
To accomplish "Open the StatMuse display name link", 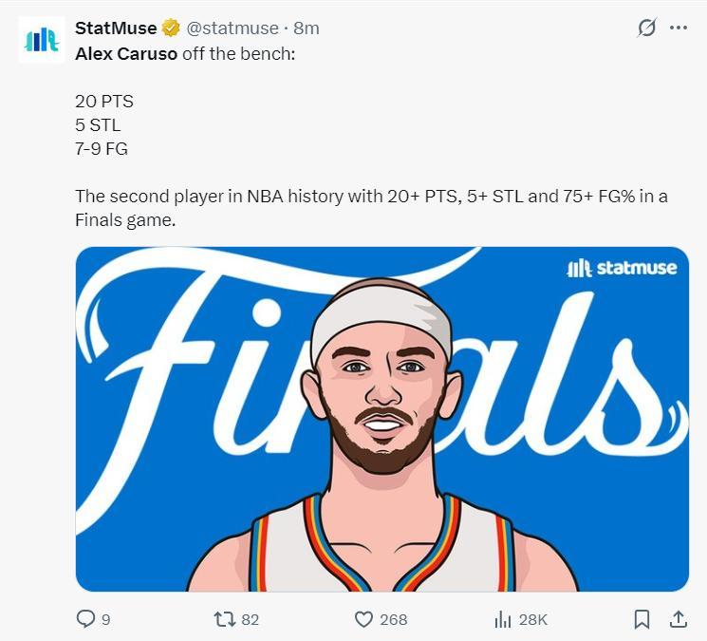I will (x=116, y=28).
